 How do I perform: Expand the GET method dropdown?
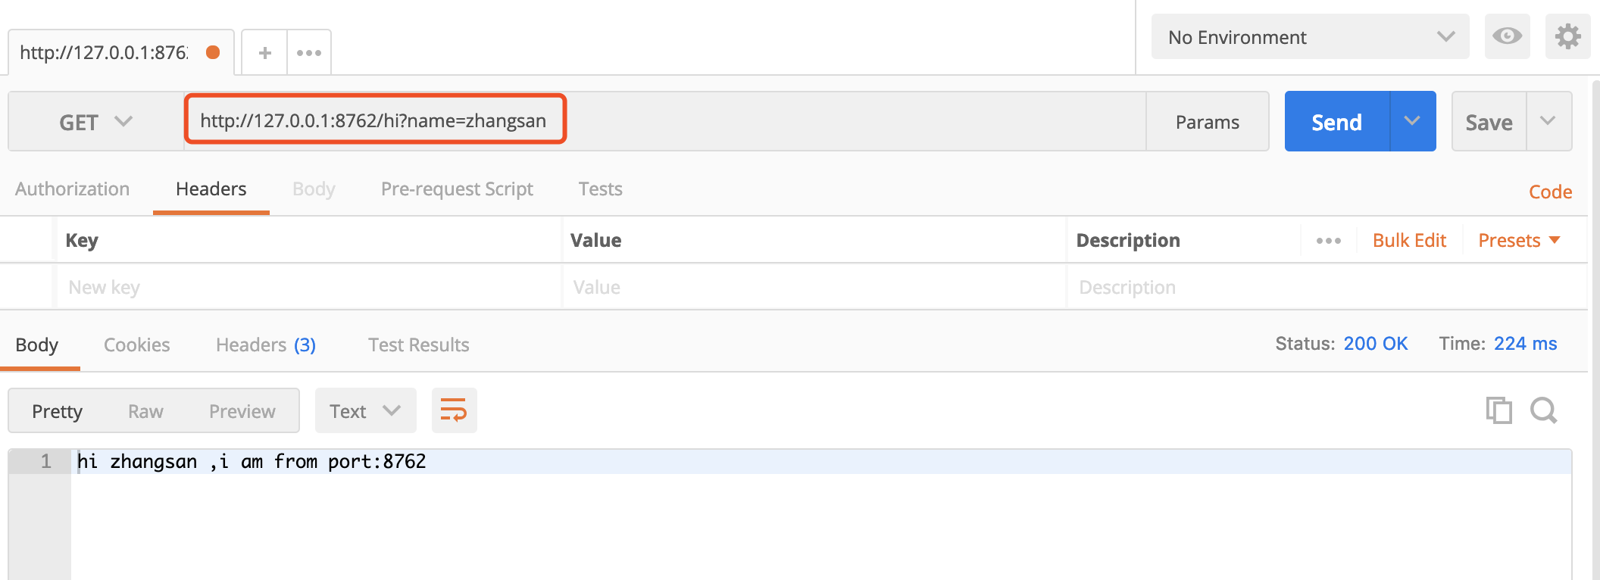tap(96, 122)
